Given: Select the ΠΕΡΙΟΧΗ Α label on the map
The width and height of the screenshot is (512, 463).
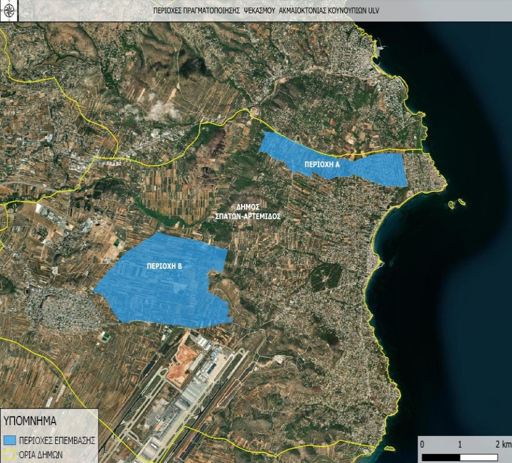Looking at the screenshot, I should point(322,165).
